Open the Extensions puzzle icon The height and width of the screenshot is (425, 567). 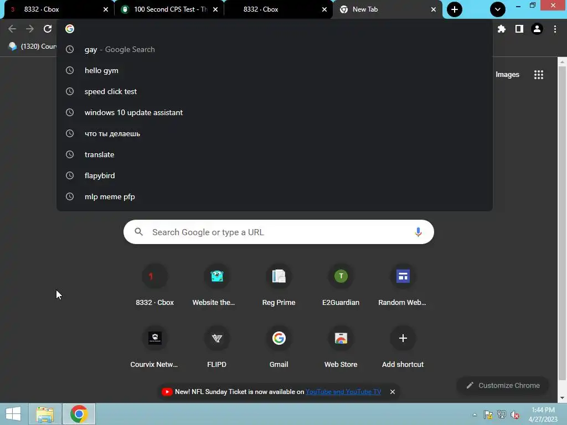(502, 29)
